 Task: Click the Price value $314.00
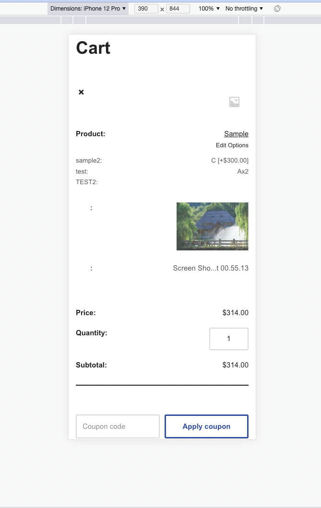tap(235, 313)
